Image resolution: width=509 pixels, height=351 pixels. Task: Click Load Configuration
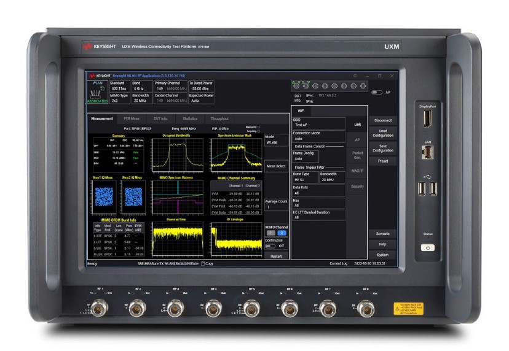(x=383, y=133)
